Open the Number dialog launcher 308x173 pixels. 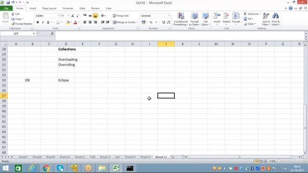(169, 28)
